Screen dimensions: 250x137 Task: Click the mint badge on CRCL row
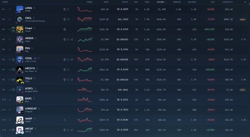[243, 19]
